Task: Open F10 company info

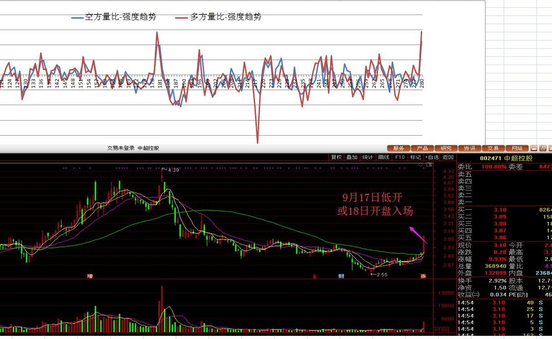Action: 400,157
